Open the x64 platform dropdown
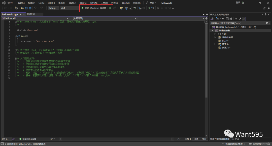Screen dimensions: 272x146 point(70,8)
